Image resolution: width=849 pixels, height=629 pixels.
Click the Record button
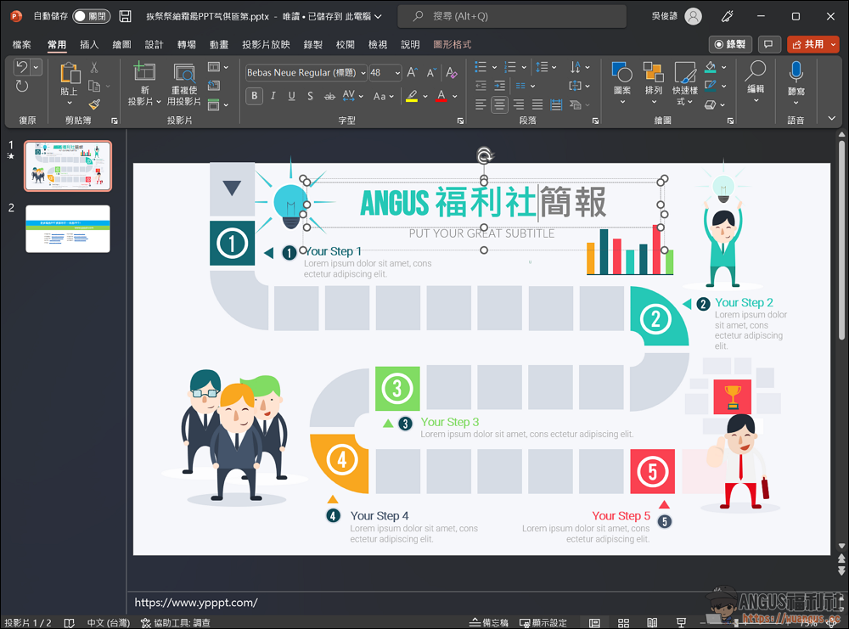point(730,44)
